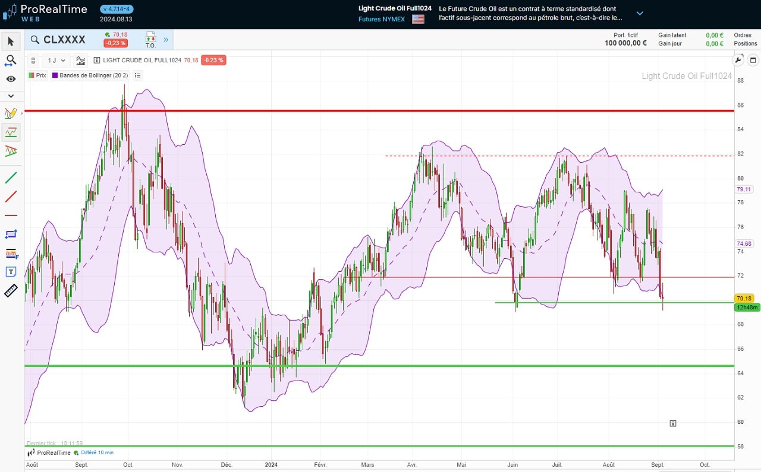Click the Gain jour label
This screenshot has width=761, height=472.
[669, 43]
